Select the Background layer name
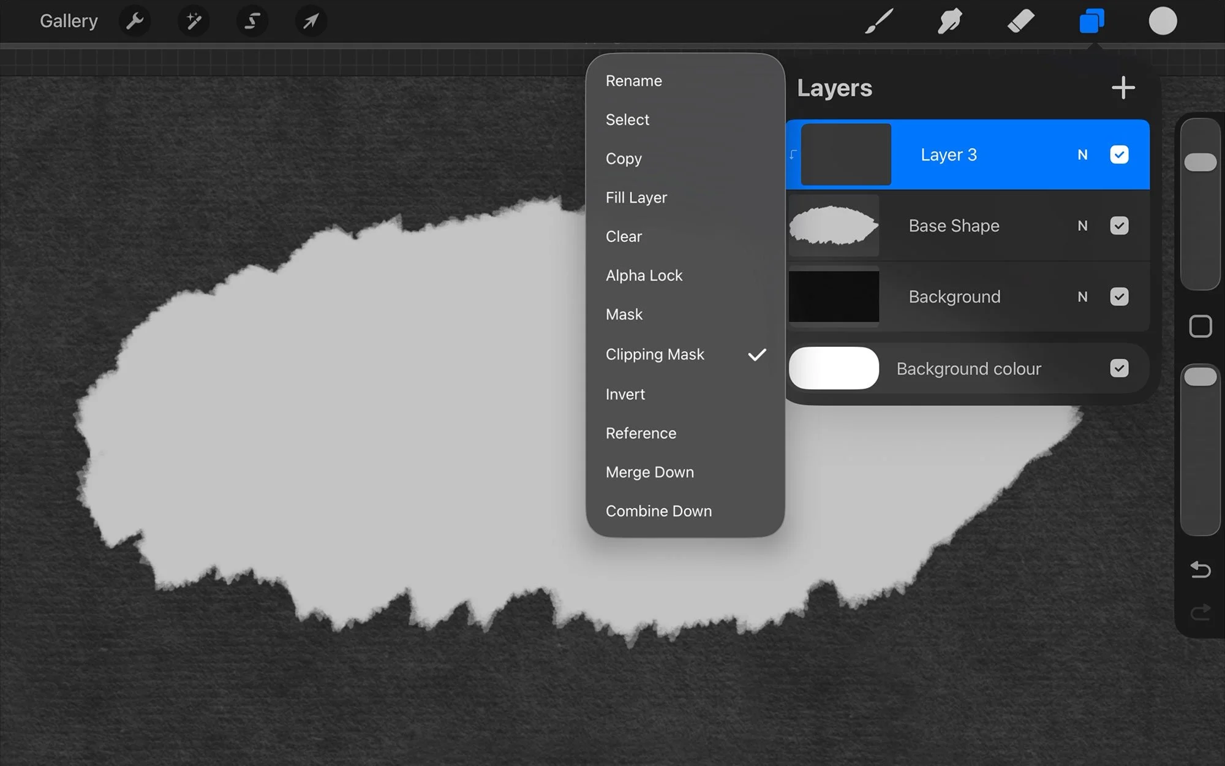Image resolution: width=1225 pixels, height=766 pixels. tap(954, 297)
